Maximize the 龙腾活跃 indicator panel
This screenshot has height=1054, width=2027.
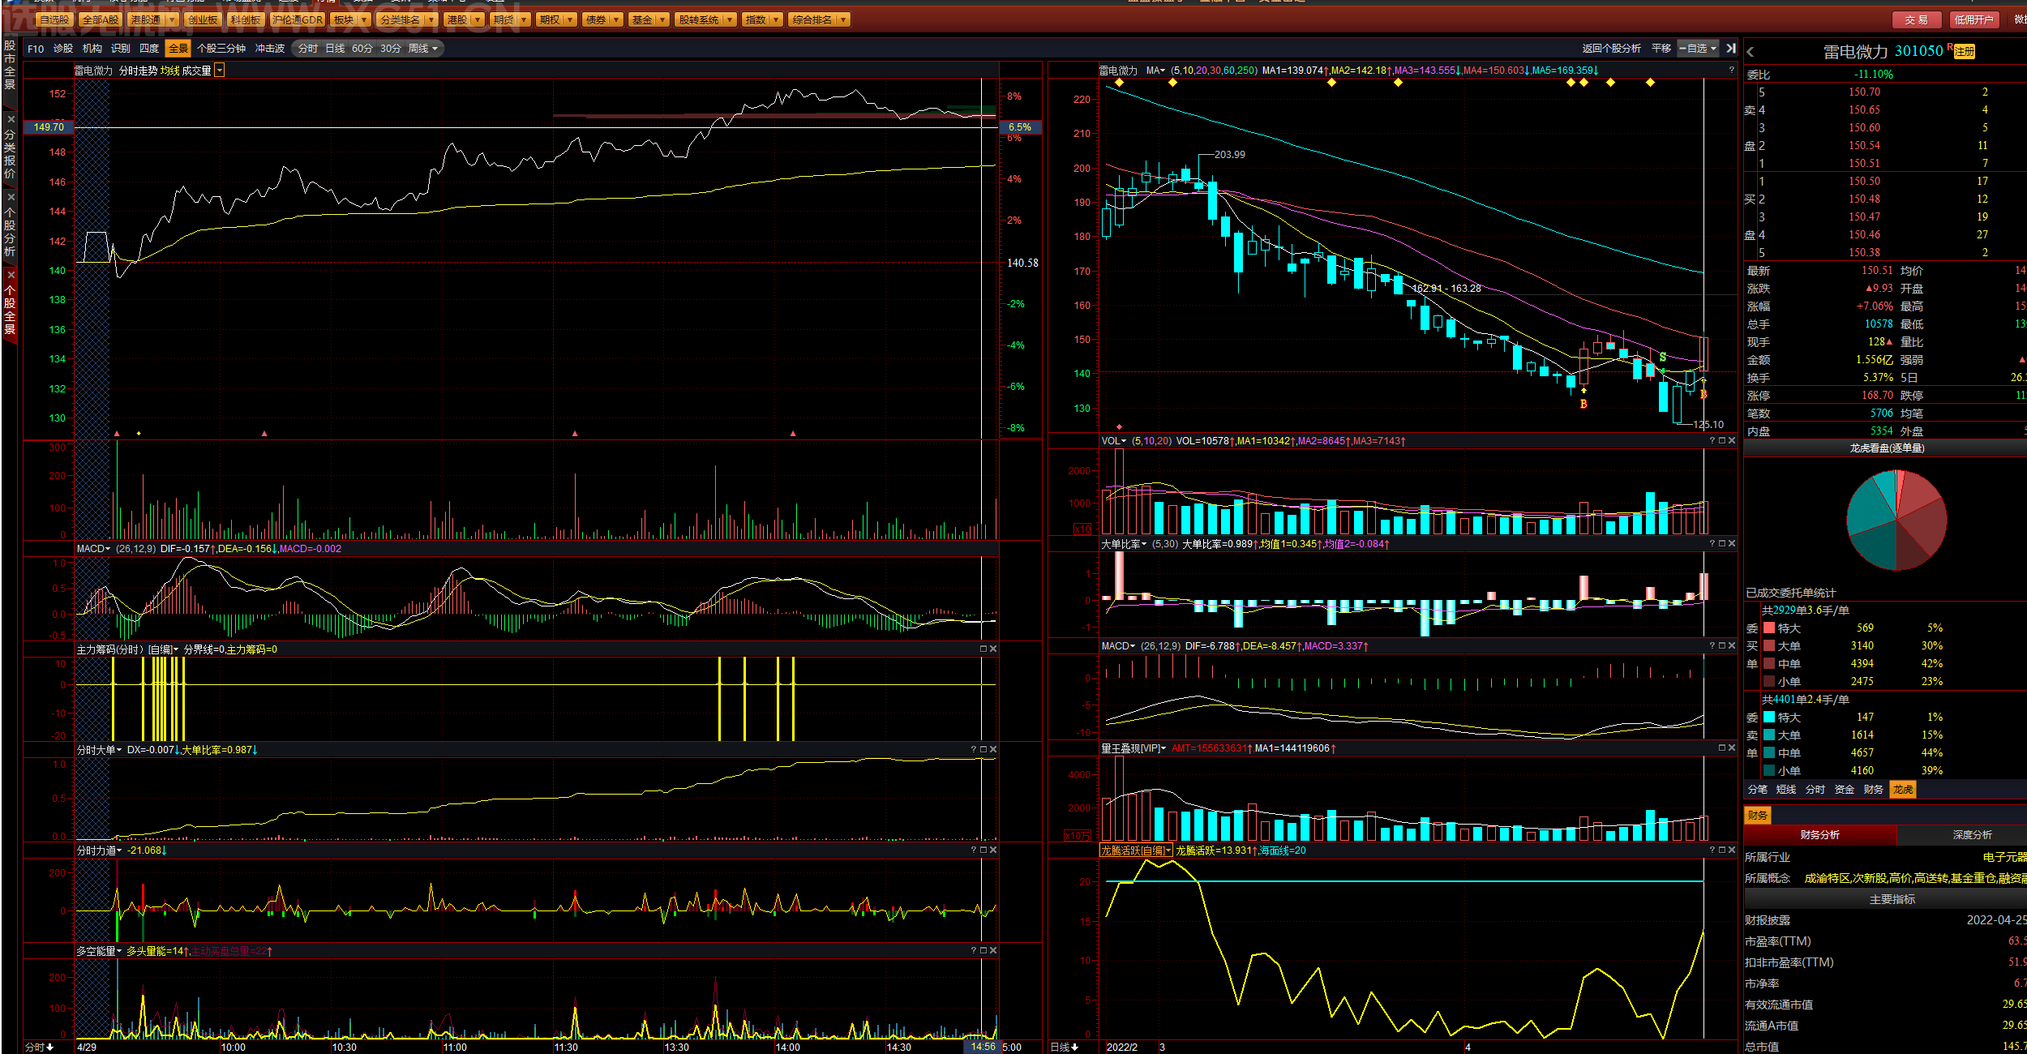1722,850
